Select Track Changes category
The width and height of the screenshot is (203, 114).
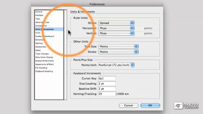[x=49, y=54]
